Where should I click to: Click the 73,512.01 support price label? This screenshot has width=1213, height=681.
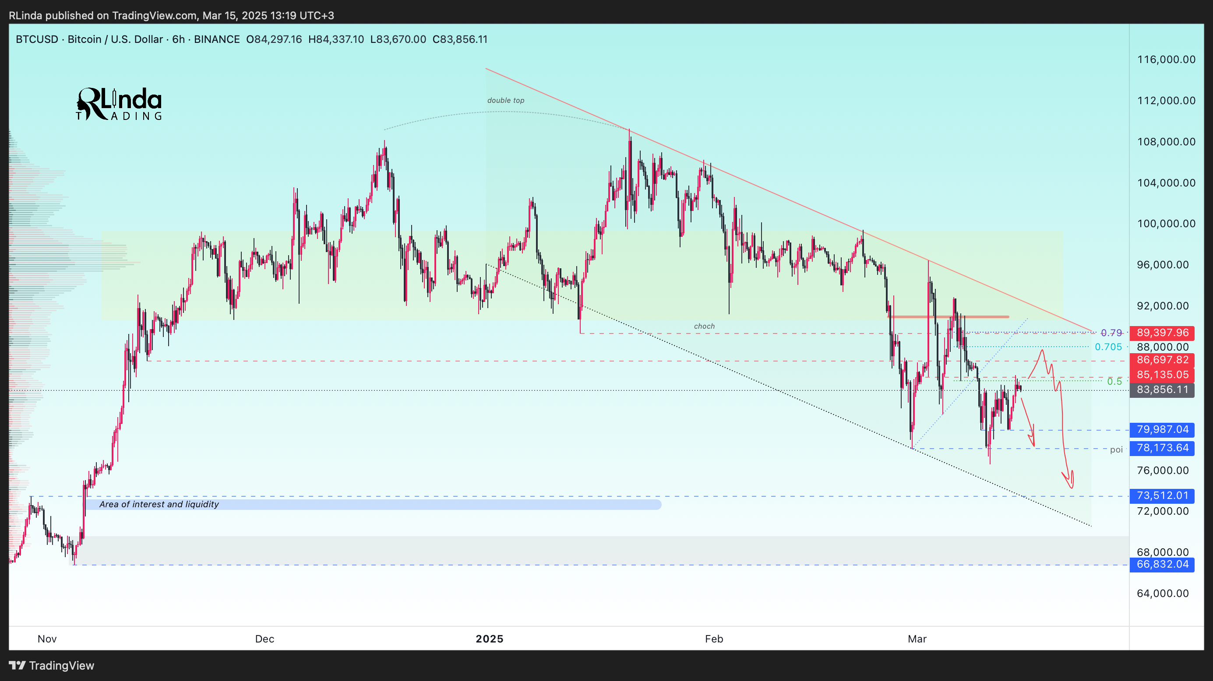click(1162, 495)
